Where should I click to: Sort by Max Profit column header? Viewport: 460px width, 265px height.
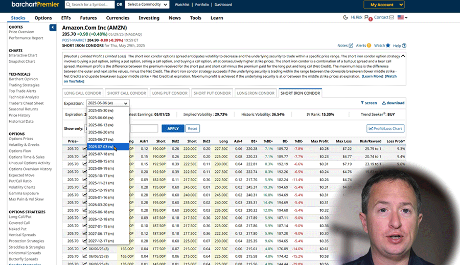319,141
